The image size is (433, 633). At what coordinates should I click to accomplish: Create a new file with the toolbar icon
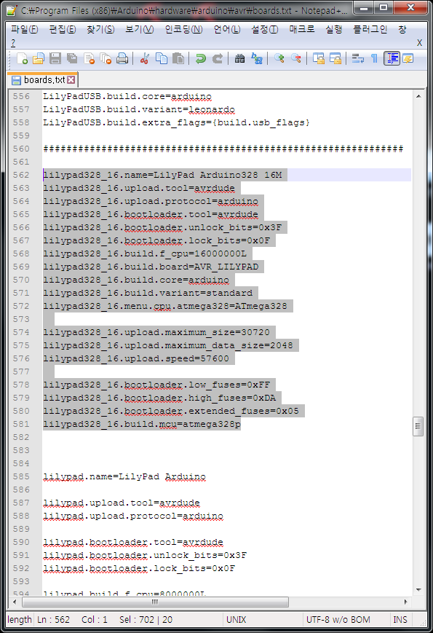pyautogui.click(x=22, y=58)
